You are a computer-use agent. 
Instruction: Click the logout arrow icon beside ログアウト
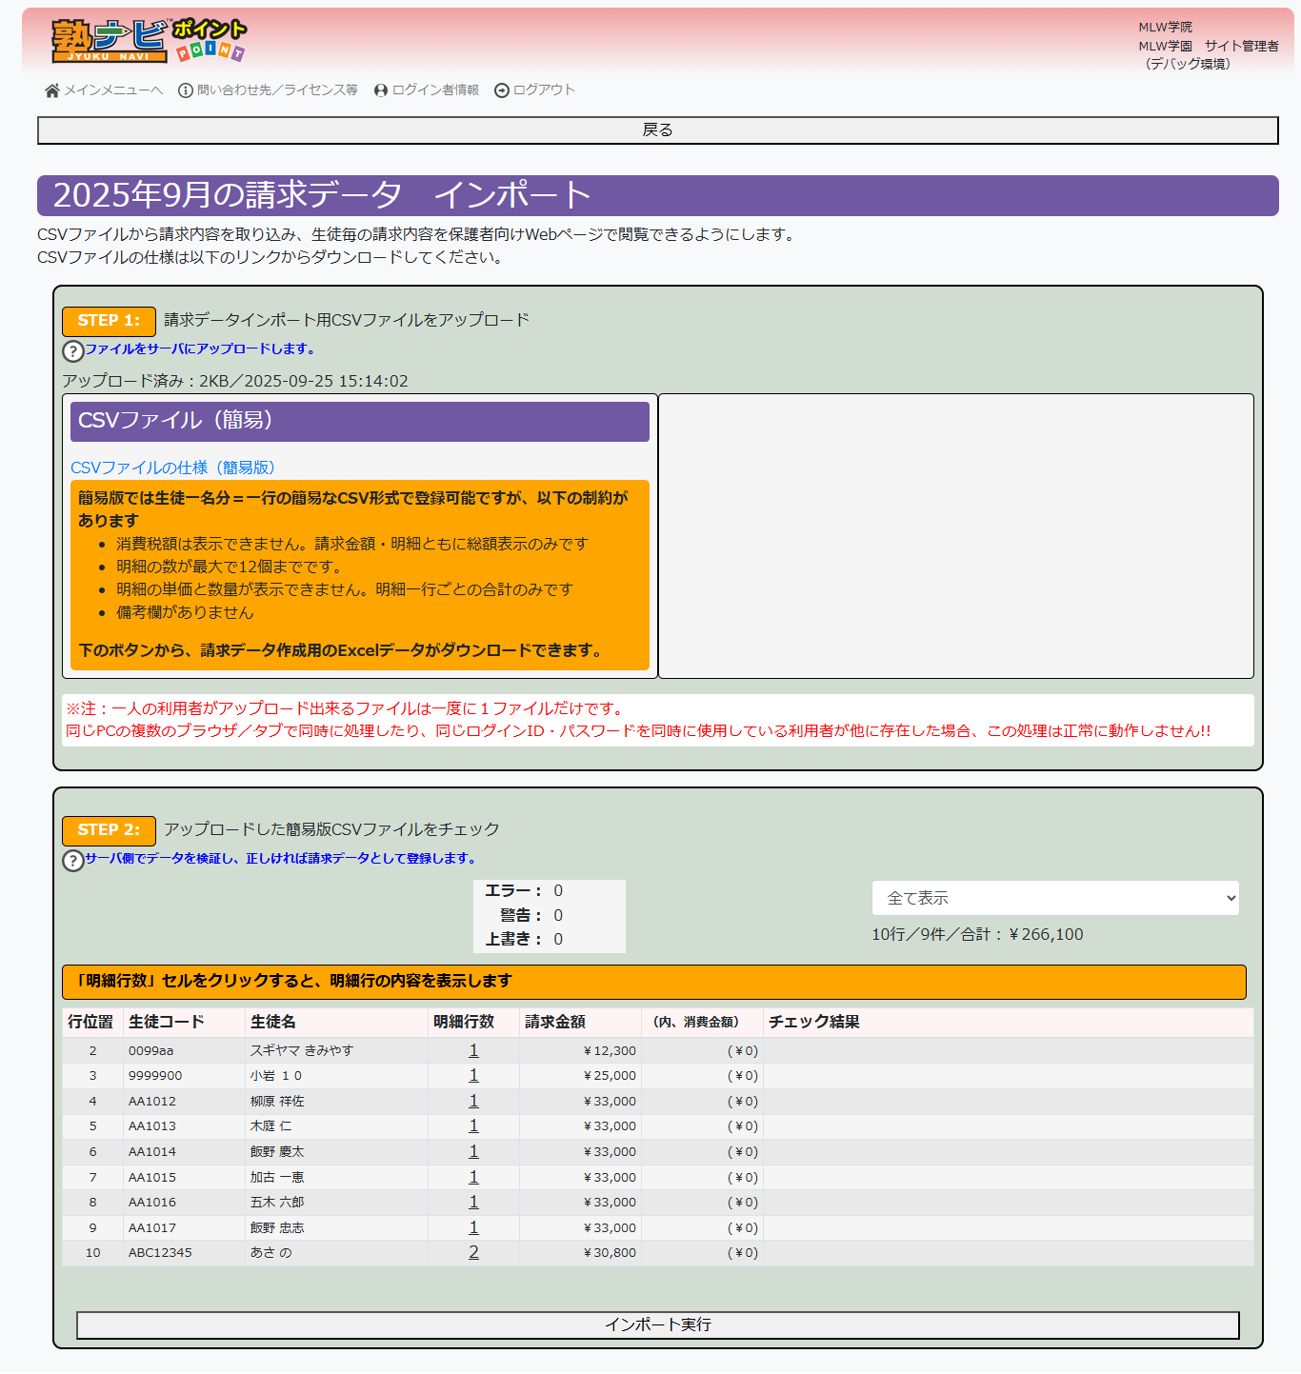point(500,90)
